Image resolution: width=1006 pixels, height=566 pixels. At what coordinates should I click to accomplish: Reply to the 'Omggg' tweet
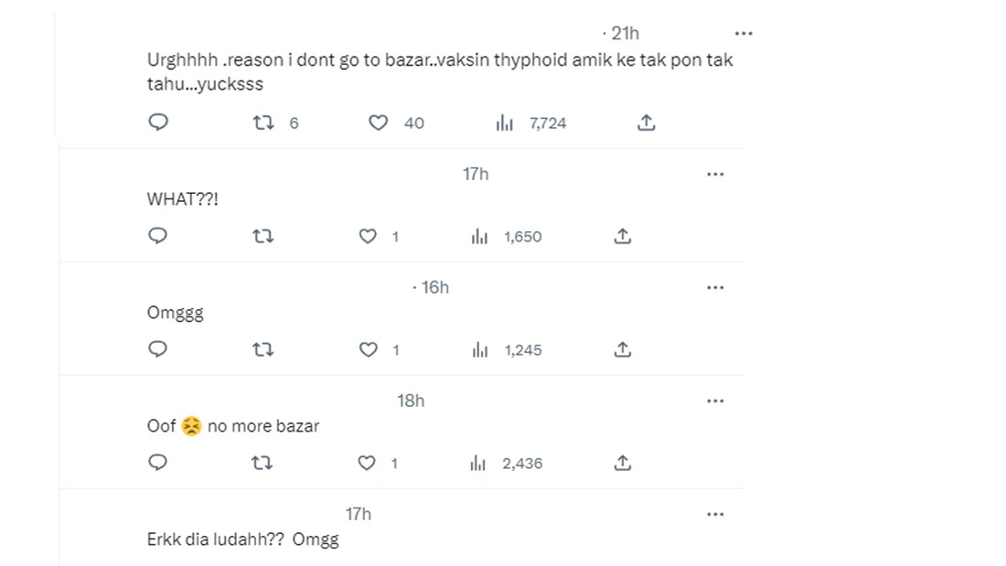click(x=158, y=349)
